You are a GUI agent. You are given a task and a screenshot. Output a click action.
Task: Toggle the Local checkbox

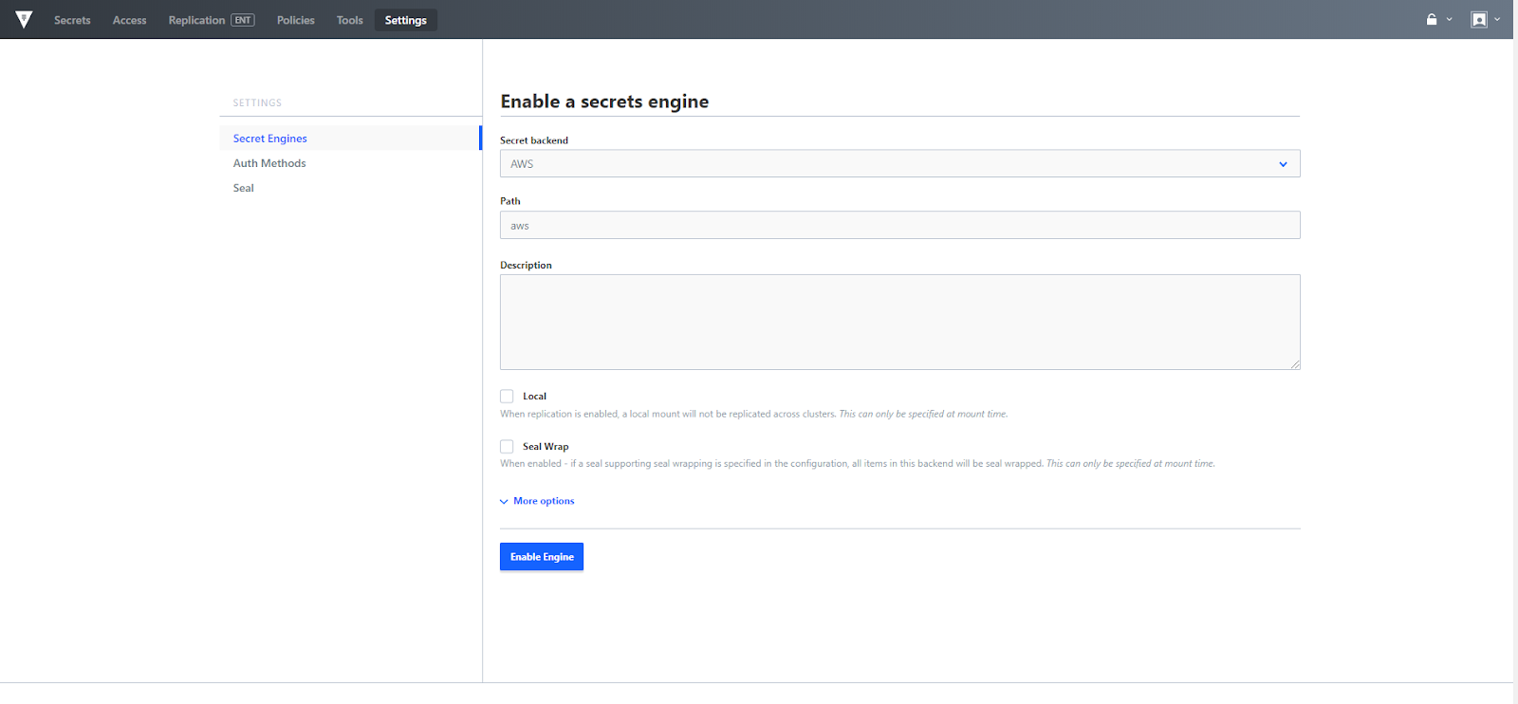(x=507, y=397)
